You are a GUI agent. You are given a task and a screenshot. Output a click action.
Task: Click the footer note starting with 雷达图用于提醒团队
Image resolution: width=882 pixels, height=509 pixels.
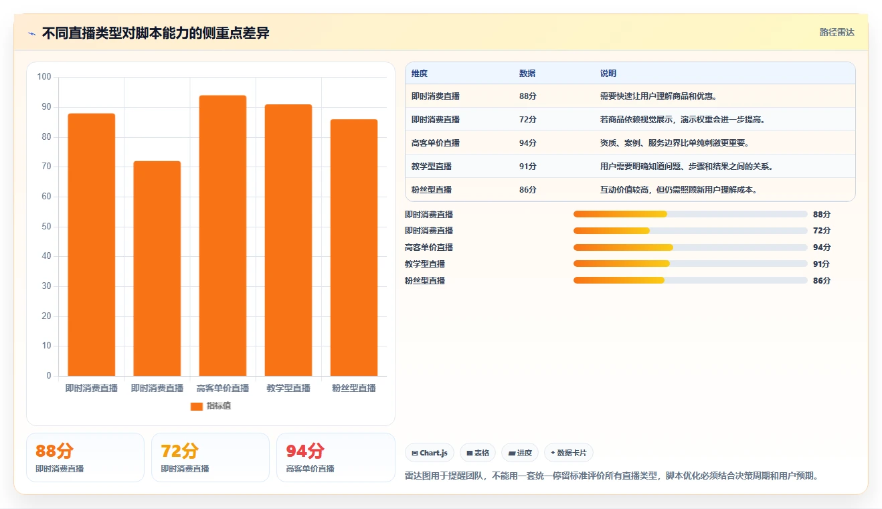pyautogui.click(x=612, y=476)
